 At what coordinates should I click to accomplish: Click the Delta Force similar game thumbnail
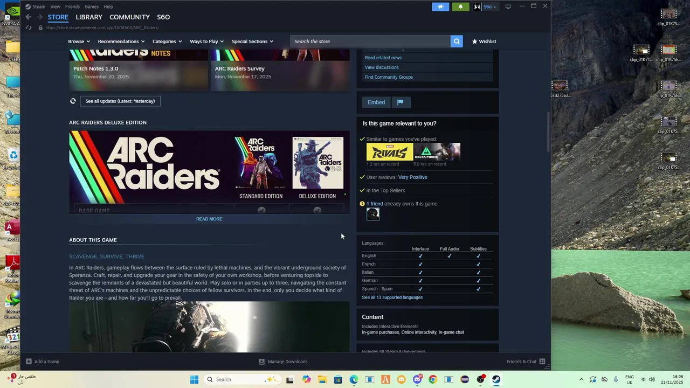point(437,152)
